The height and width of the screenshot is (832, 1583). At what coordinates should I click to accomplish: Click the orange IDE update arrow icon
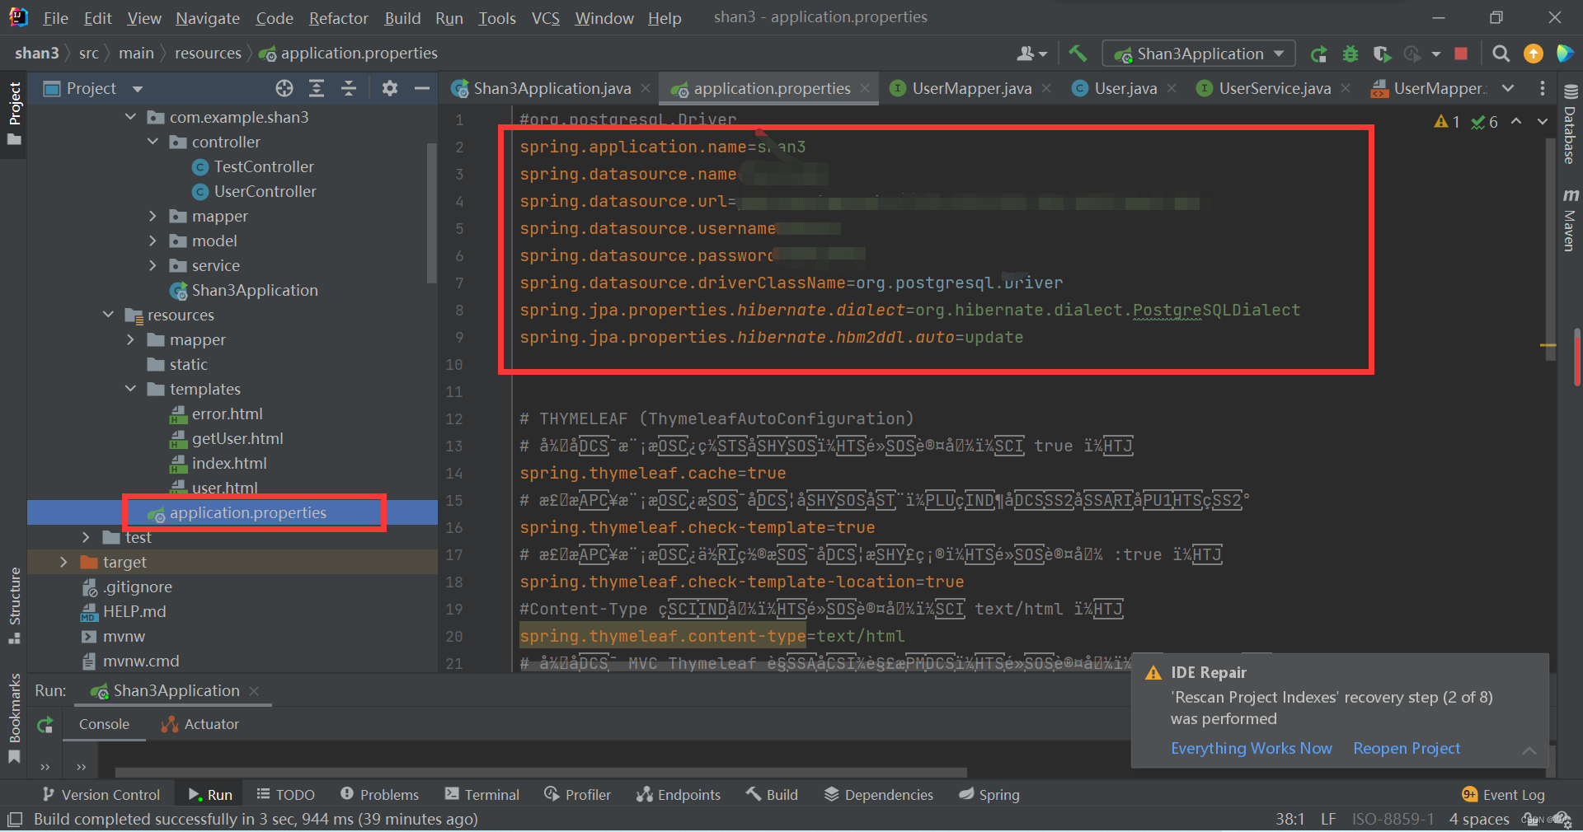point(1534,54)
